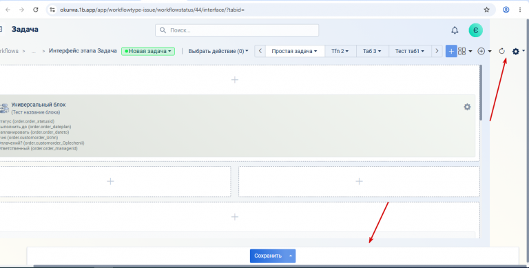
Task: Open toolbar settings gear menu
Action: (x=518, y=51)
